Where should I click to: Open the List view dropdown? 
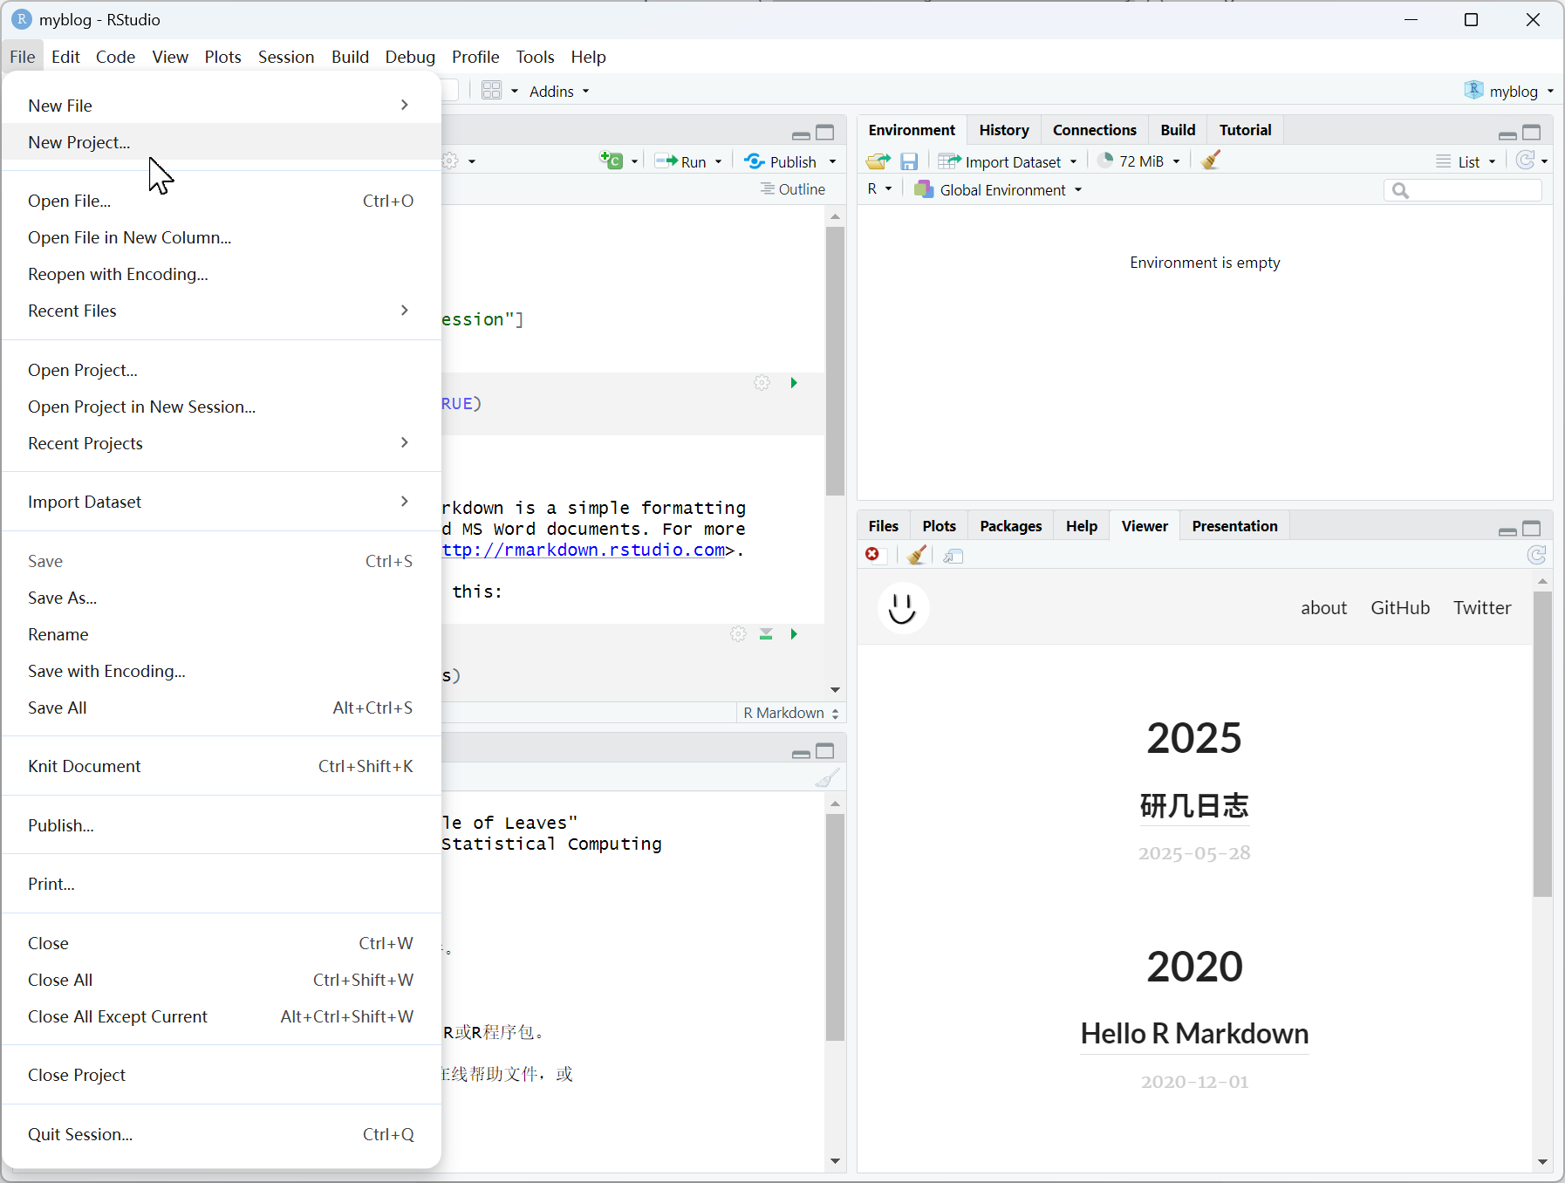(1466, 161)
